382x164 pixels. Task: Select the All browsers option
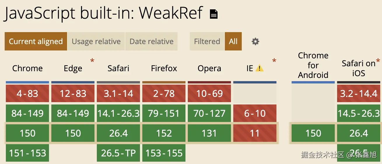(x=233, y=41)
